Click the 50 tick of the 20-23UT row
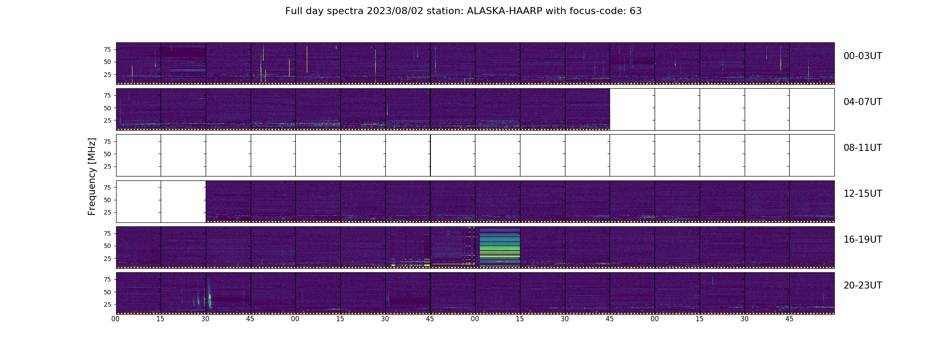 107,292
